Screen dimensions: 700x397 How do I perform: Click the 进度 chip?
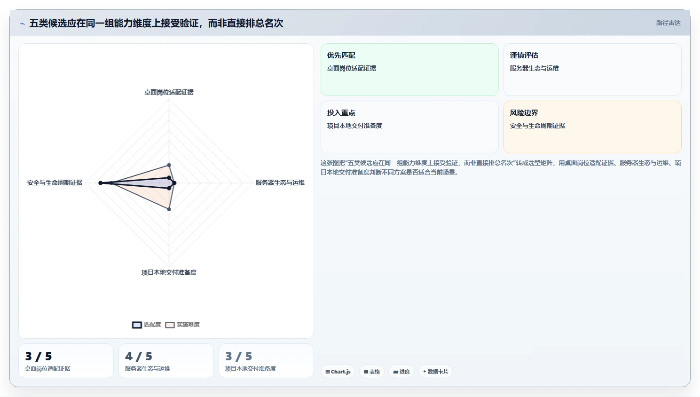(401, 372)
